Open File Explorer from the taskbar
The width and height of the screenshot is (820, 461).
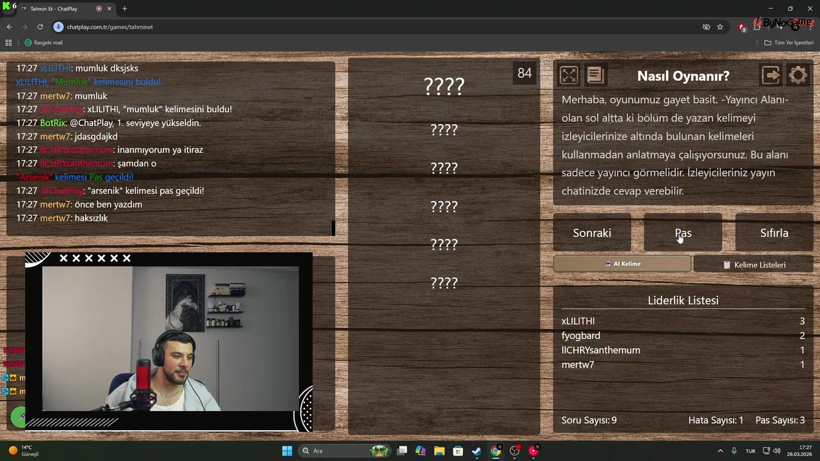(439, 451)
